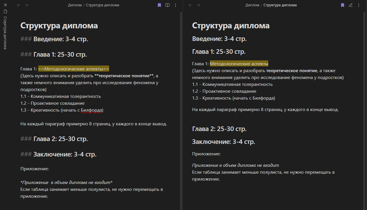Click italic *Приложение в объем диплома не входит* in editor
The height and width of the screenshot is (210, 367).
(66, 183)
